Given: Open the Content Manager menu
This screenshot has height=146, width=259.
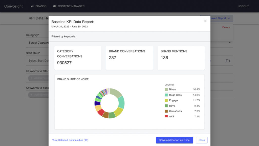Looking at the screenshot, I should 71,6.
